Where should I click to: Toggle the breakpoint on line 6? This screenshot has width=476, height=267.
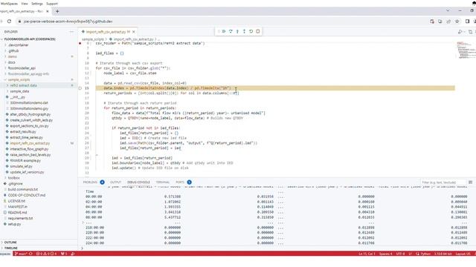pos(80,43)
